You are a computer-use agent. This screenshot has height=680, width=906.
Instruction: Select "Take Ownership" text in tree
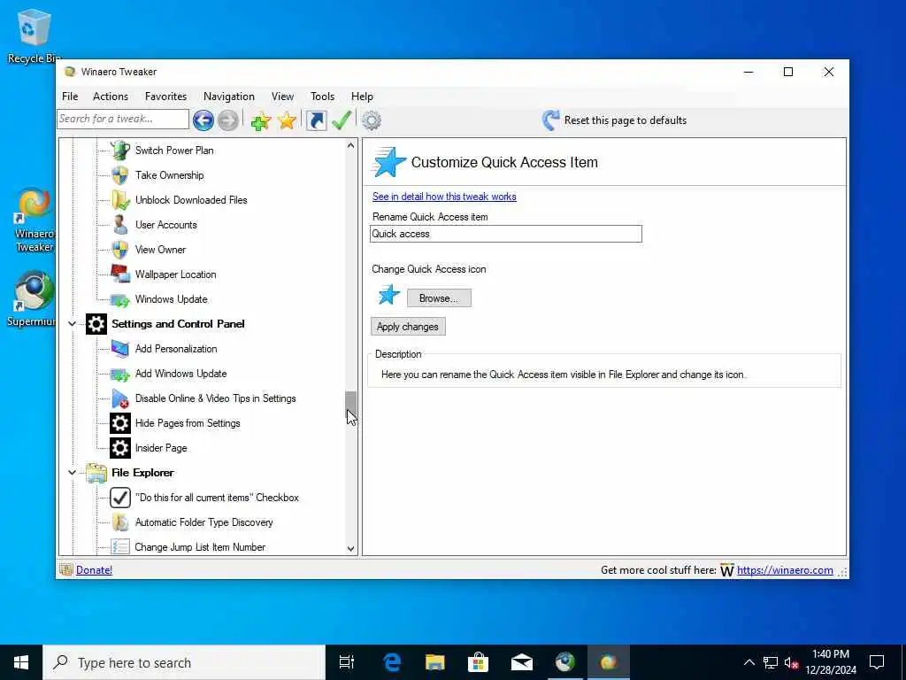(169, 175)
